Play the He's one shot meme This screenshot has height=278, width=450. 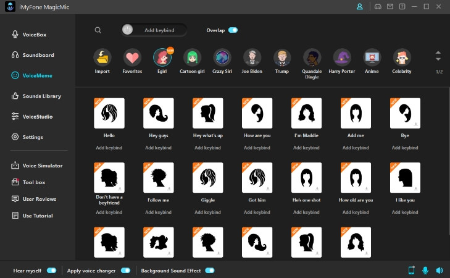(x=307, y=178)
